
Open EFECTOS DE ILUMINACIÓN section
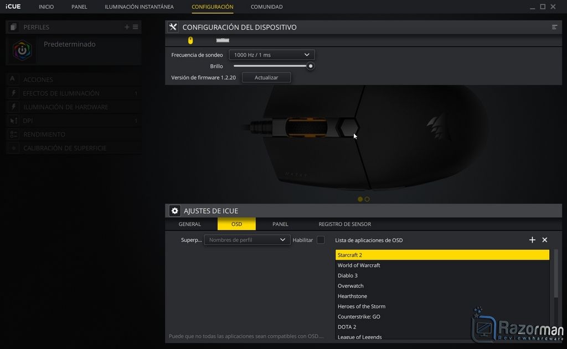point(74,93)
